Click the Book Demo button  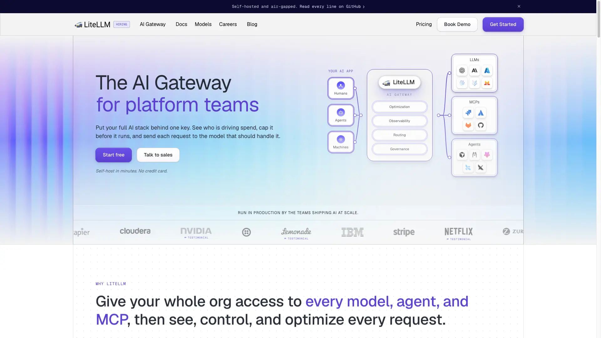(x=457, y=24)
